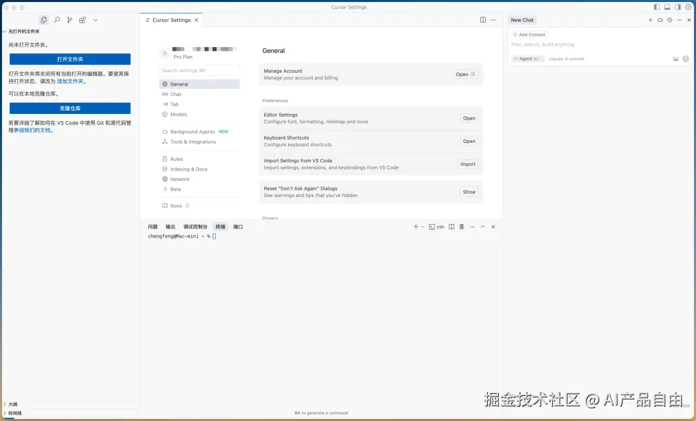The height and width of the screenshot is (421, 696).
Task: Show chat history clock icon
Action: point(670,20)
